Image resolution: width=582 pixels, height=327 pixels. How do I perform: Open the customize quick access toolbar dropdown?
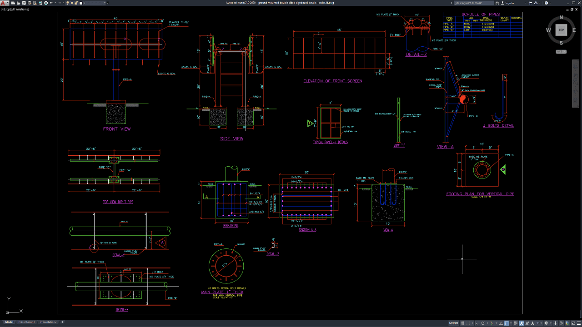click(108, 3)
